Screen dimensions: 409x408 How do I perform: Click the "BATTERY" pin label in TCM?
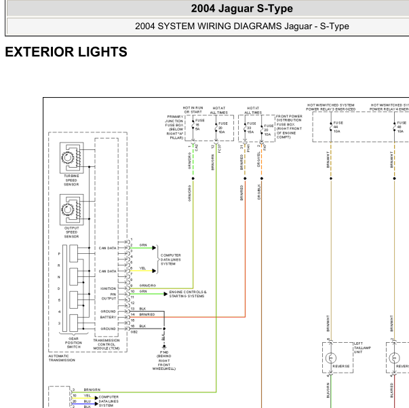tap(109, 317)
